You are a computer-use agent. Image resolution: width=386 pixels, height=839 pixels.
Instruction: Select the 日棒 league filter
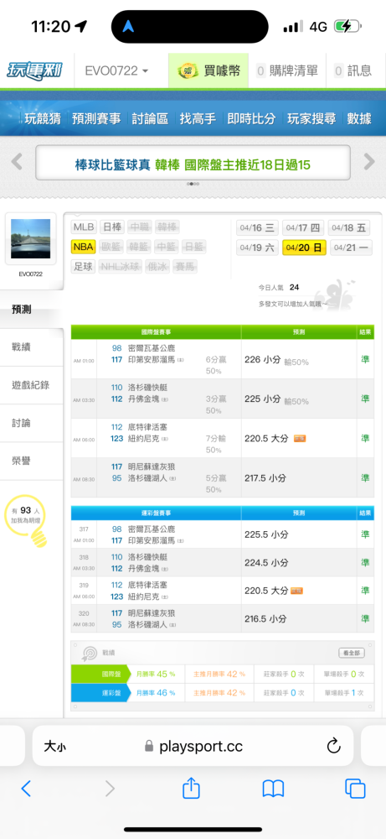click(111, 227)
